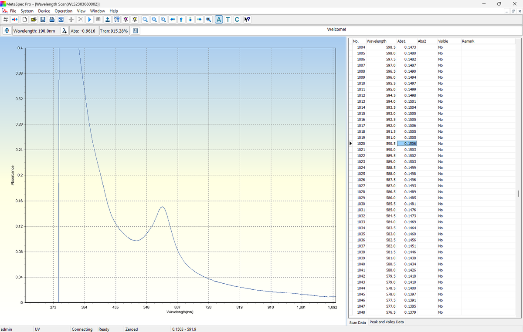Save the scan with the floppy icon
The image size is (523, 332).
point(43,20)
